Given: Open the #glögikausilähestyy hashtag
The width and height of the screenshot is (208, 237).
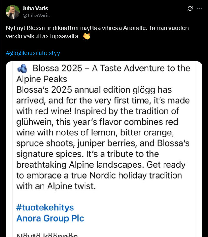Looking at the screenshot, I should point(33,53).
